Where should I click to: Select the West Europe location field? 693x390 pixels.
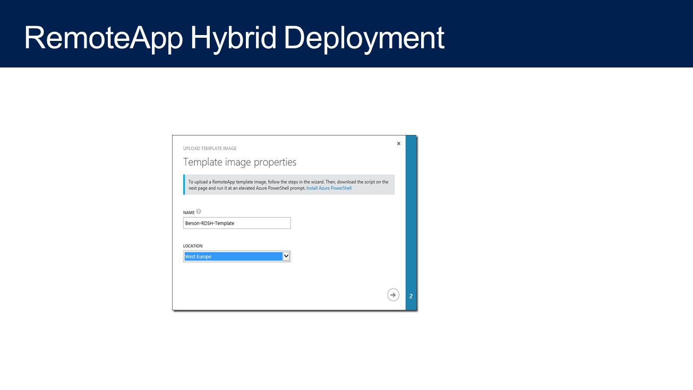[x=237, y=257]
